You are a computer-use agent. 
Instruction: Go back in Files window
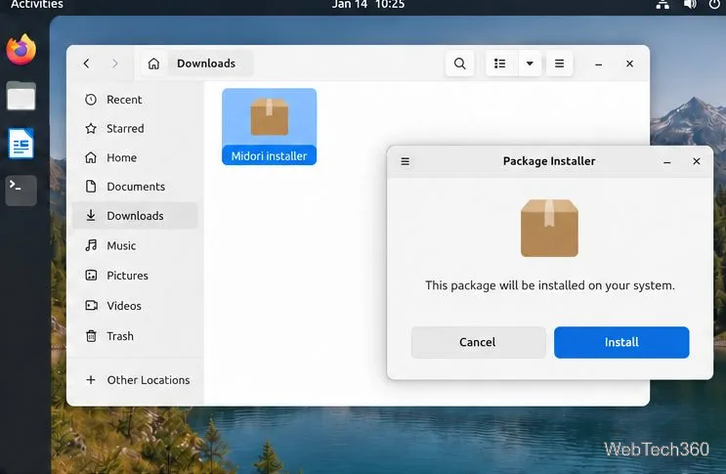87,64
